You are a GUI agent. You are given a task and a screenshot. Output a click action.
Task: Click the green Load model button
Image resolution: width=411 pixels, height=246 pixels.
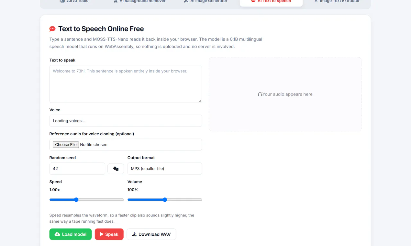click(71, 234)
